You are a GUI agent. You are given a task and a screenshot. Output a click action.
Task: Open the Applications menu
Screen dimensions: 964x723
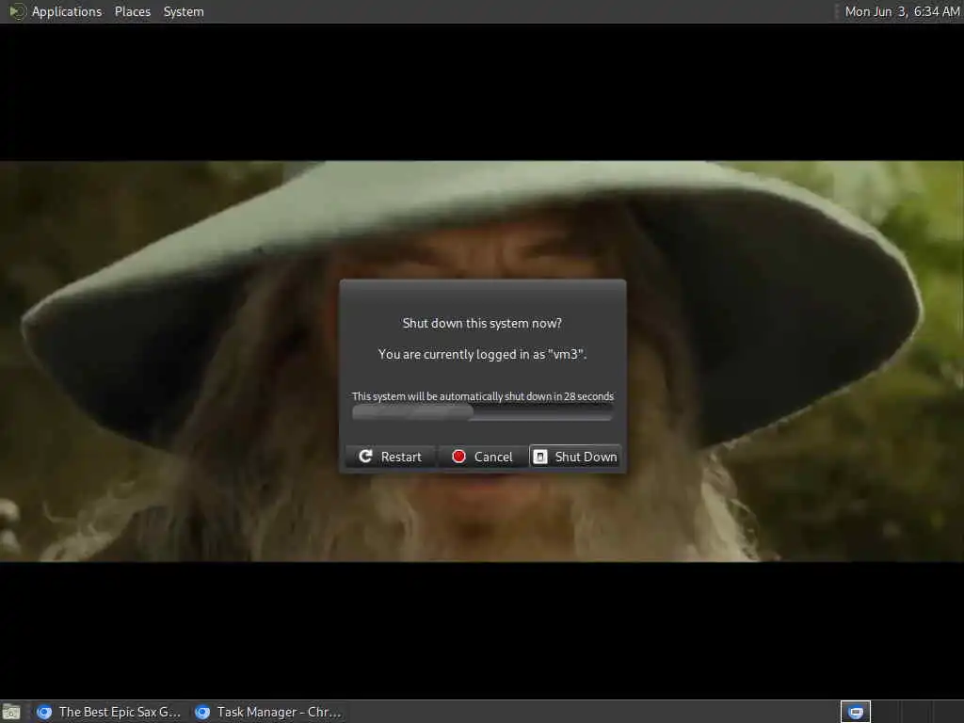[x=67, y=11]
